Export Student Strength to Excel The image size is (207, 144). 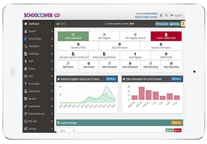click(x=169, y=130)
